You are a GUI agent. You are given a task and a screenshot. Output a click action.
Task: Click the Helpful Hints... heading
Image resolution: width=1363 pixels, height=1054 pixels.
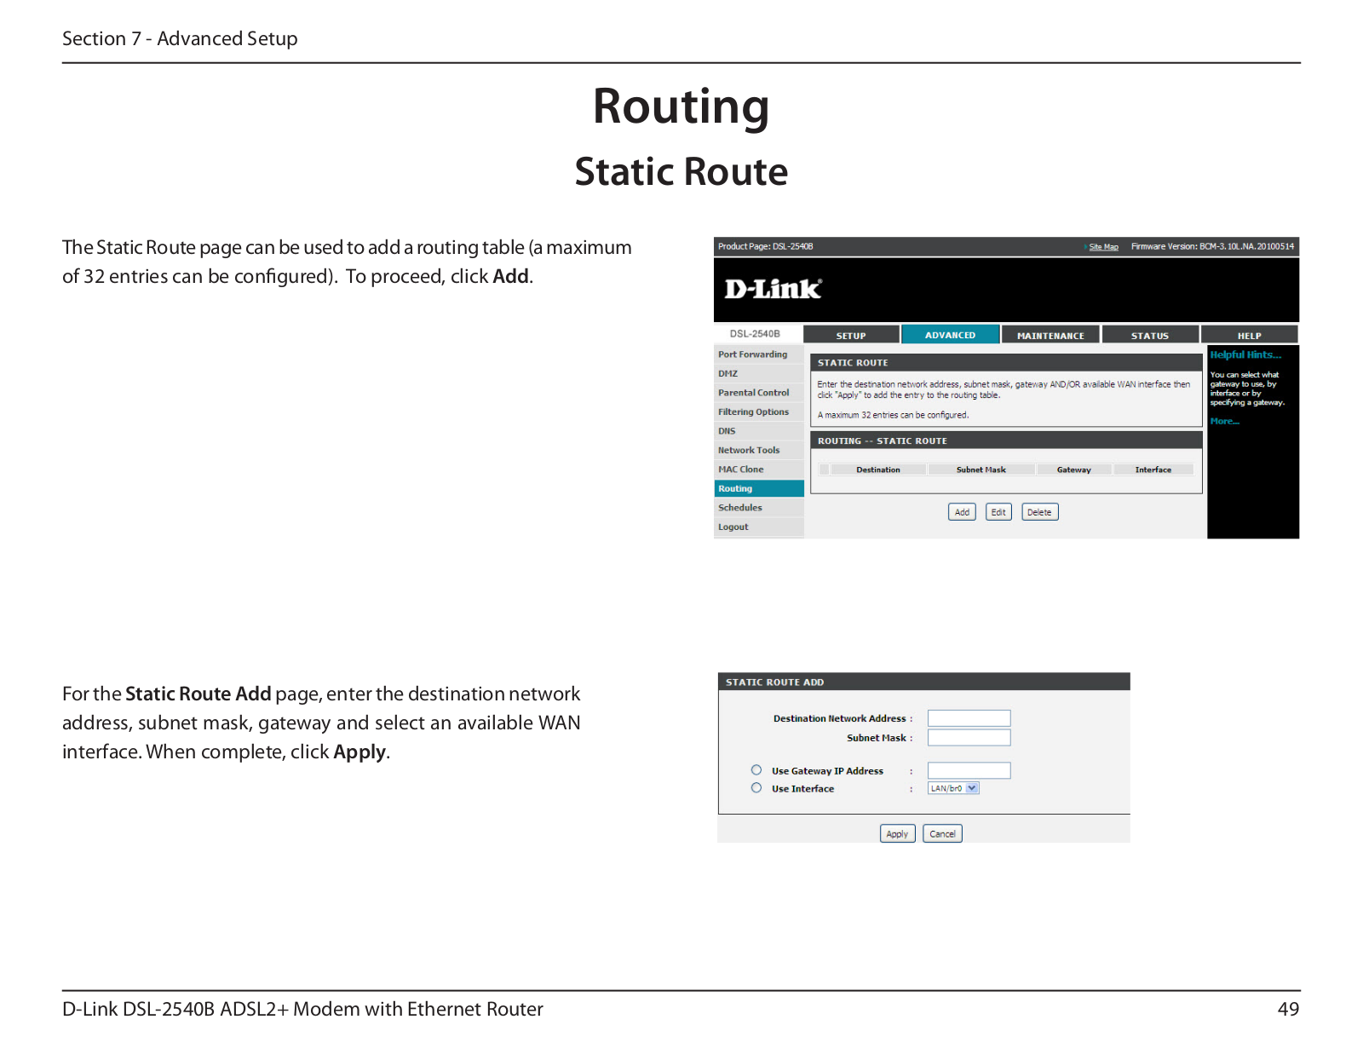(1245, 354)
